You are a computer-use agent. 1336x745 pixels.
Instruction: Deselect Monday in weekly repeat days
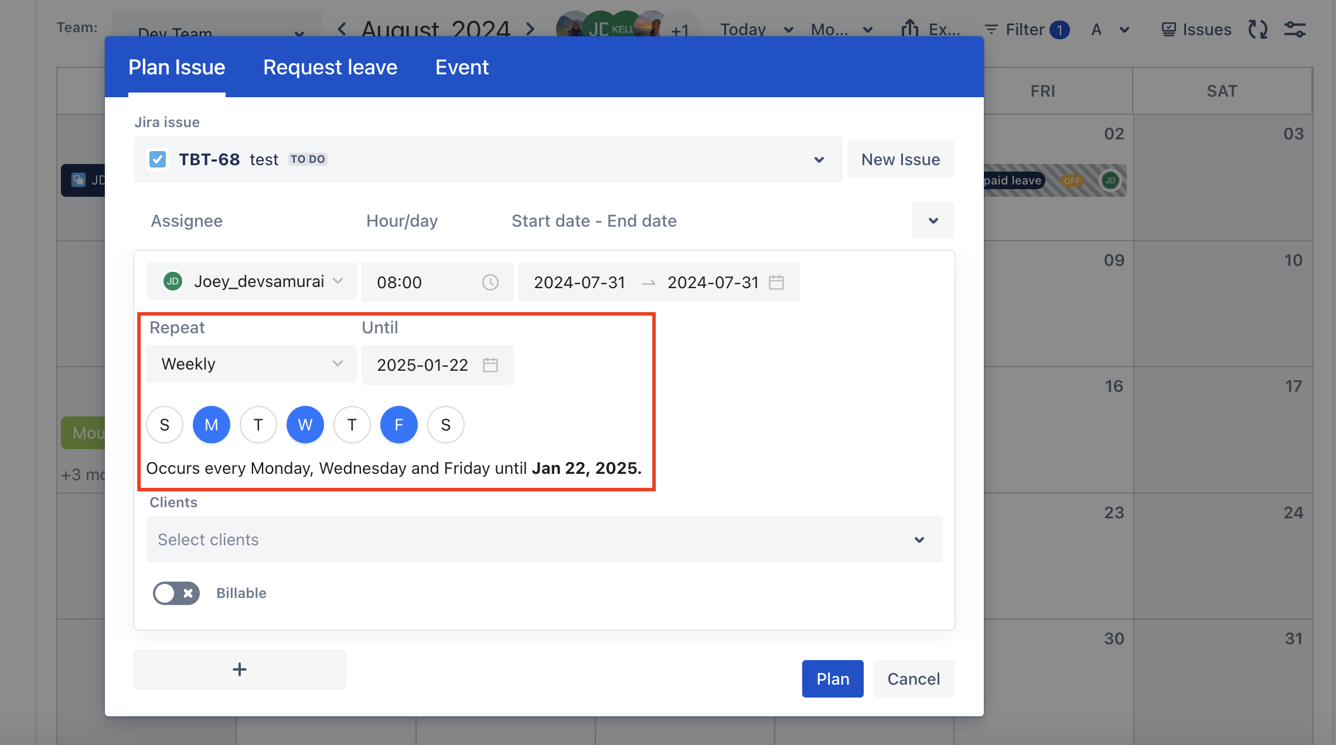[x=211, y=425]
